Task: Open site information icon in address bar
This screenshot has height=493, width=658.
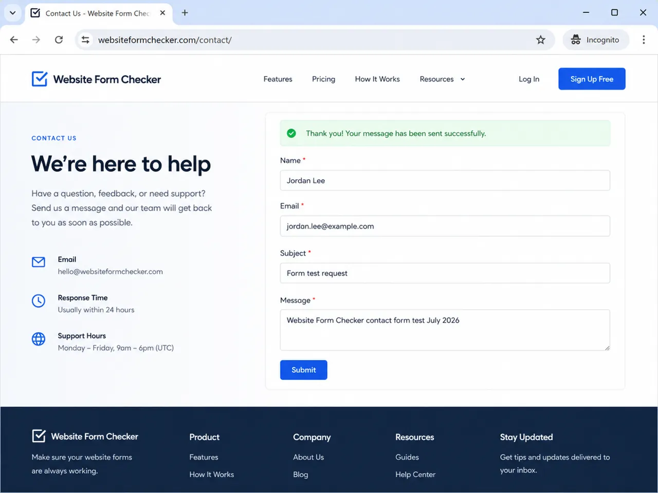Action: coord(85,40)
